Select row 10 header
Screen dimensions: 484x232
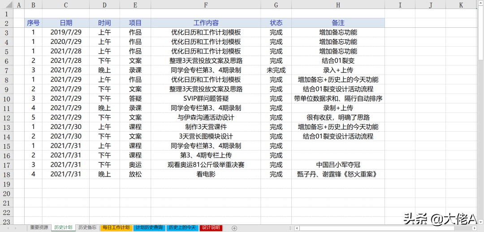coord(7,99)
